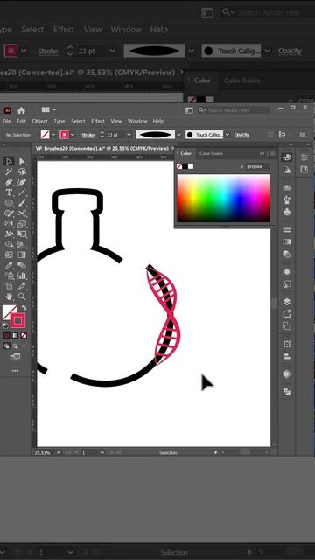This screenshot has width=315, height=560.
Task: Select the Shape Builder tool
Action: (9, 245)
